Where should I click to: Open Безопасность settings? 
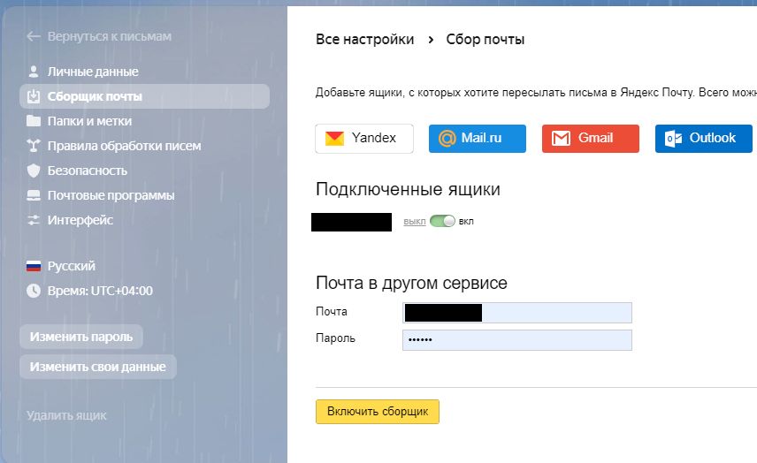(88, 171)
